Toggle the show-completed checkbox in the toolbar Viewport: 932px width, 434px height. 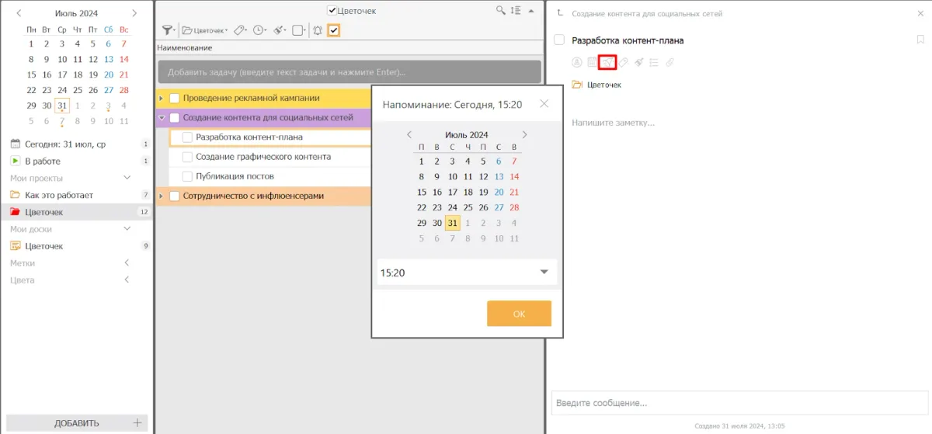click(334, 30)
